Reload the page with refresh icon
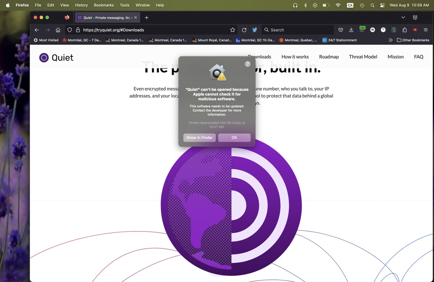Image resolution: width=434 pixels, height=282 pixels. 244,30
